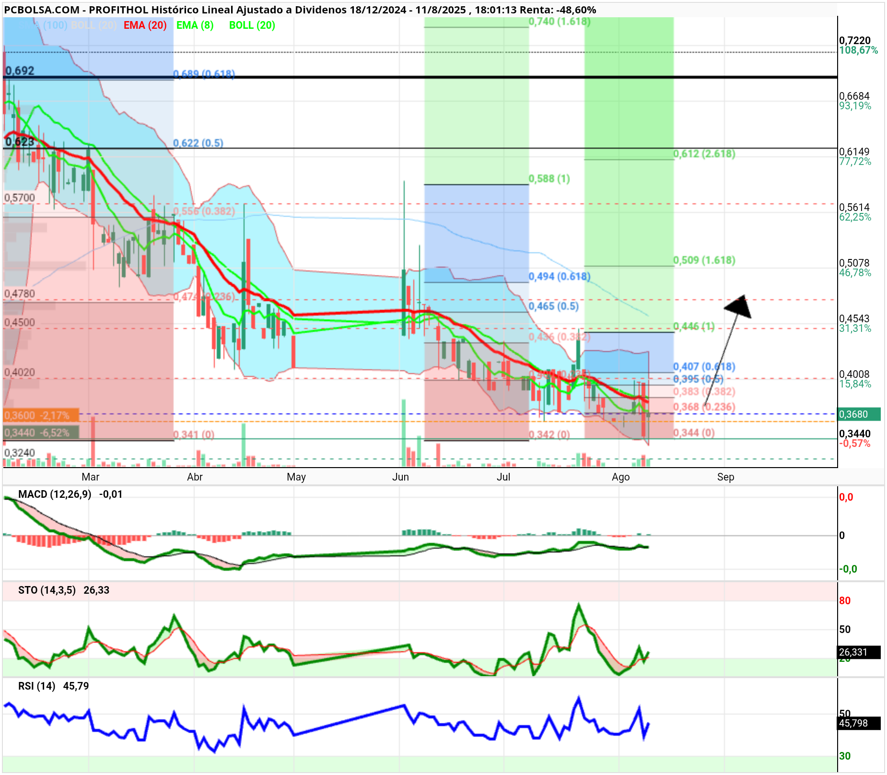Click the green 0,3680 current price tag
887x775 pixels.
coord(859,414)
